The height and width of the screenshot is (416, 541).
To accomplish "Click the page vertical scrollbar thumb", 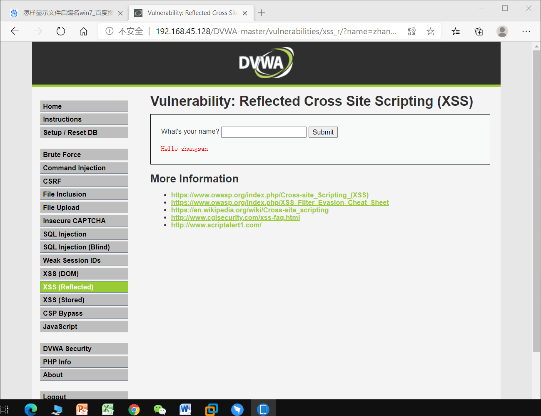I will 536,201.
